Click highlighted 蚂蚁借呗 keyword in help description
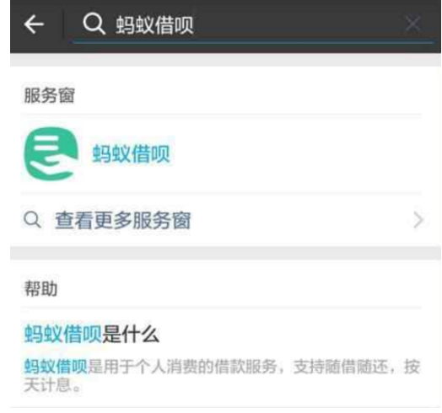The height and width of the screenshot is (413, 442). tap(56, 367)
